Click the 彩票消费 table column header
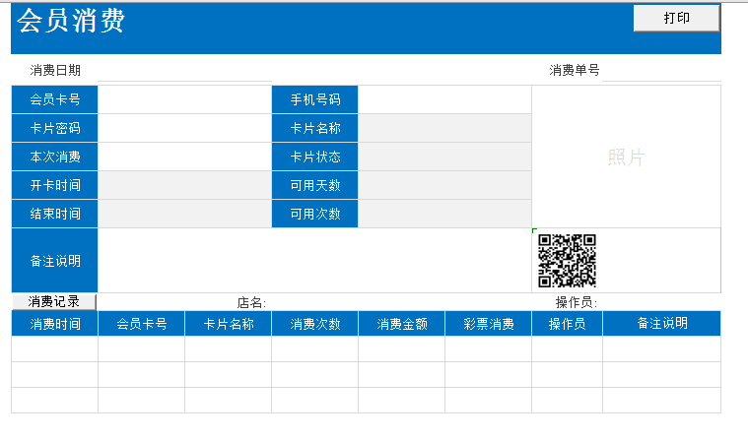748x441 pixels. click(488, 324)
